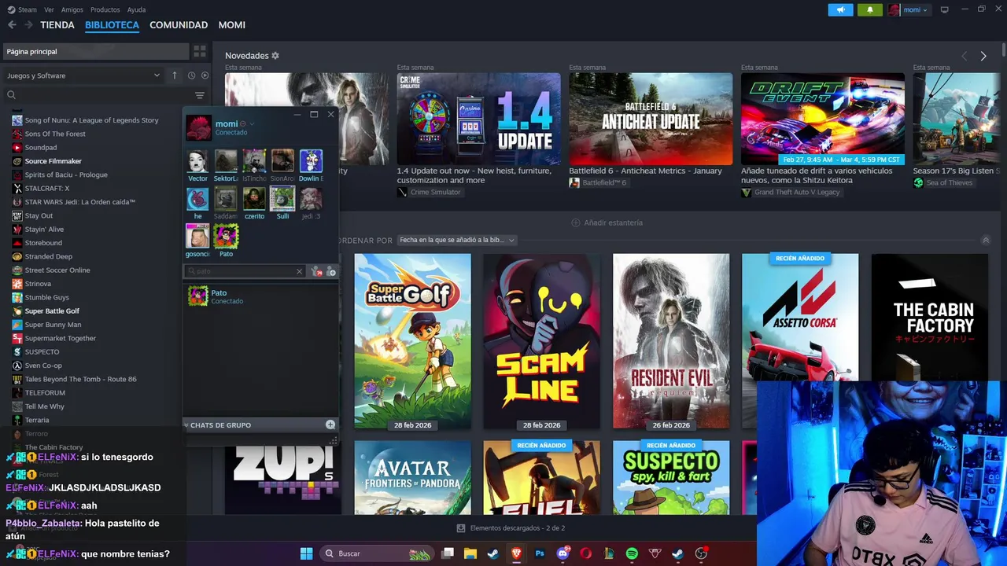Select Pato in friends search results
The width and height of the screenshot is (1007, 566).
tap(260, 296)
